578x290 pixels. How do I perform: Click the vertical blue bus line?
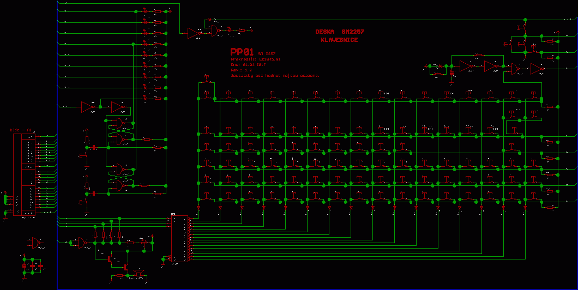click(57, 164)
